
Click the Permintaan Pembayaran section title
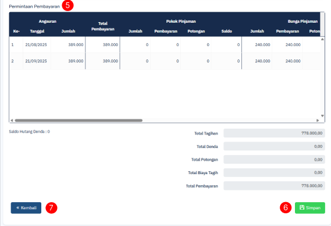[34, 6]
